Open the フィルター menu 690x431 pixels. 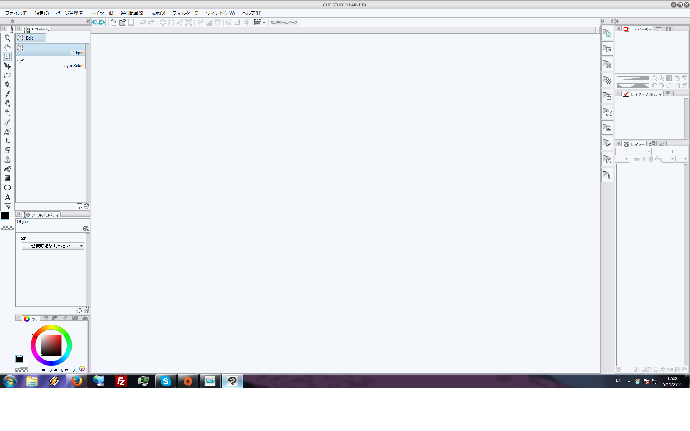coord(185,13)
